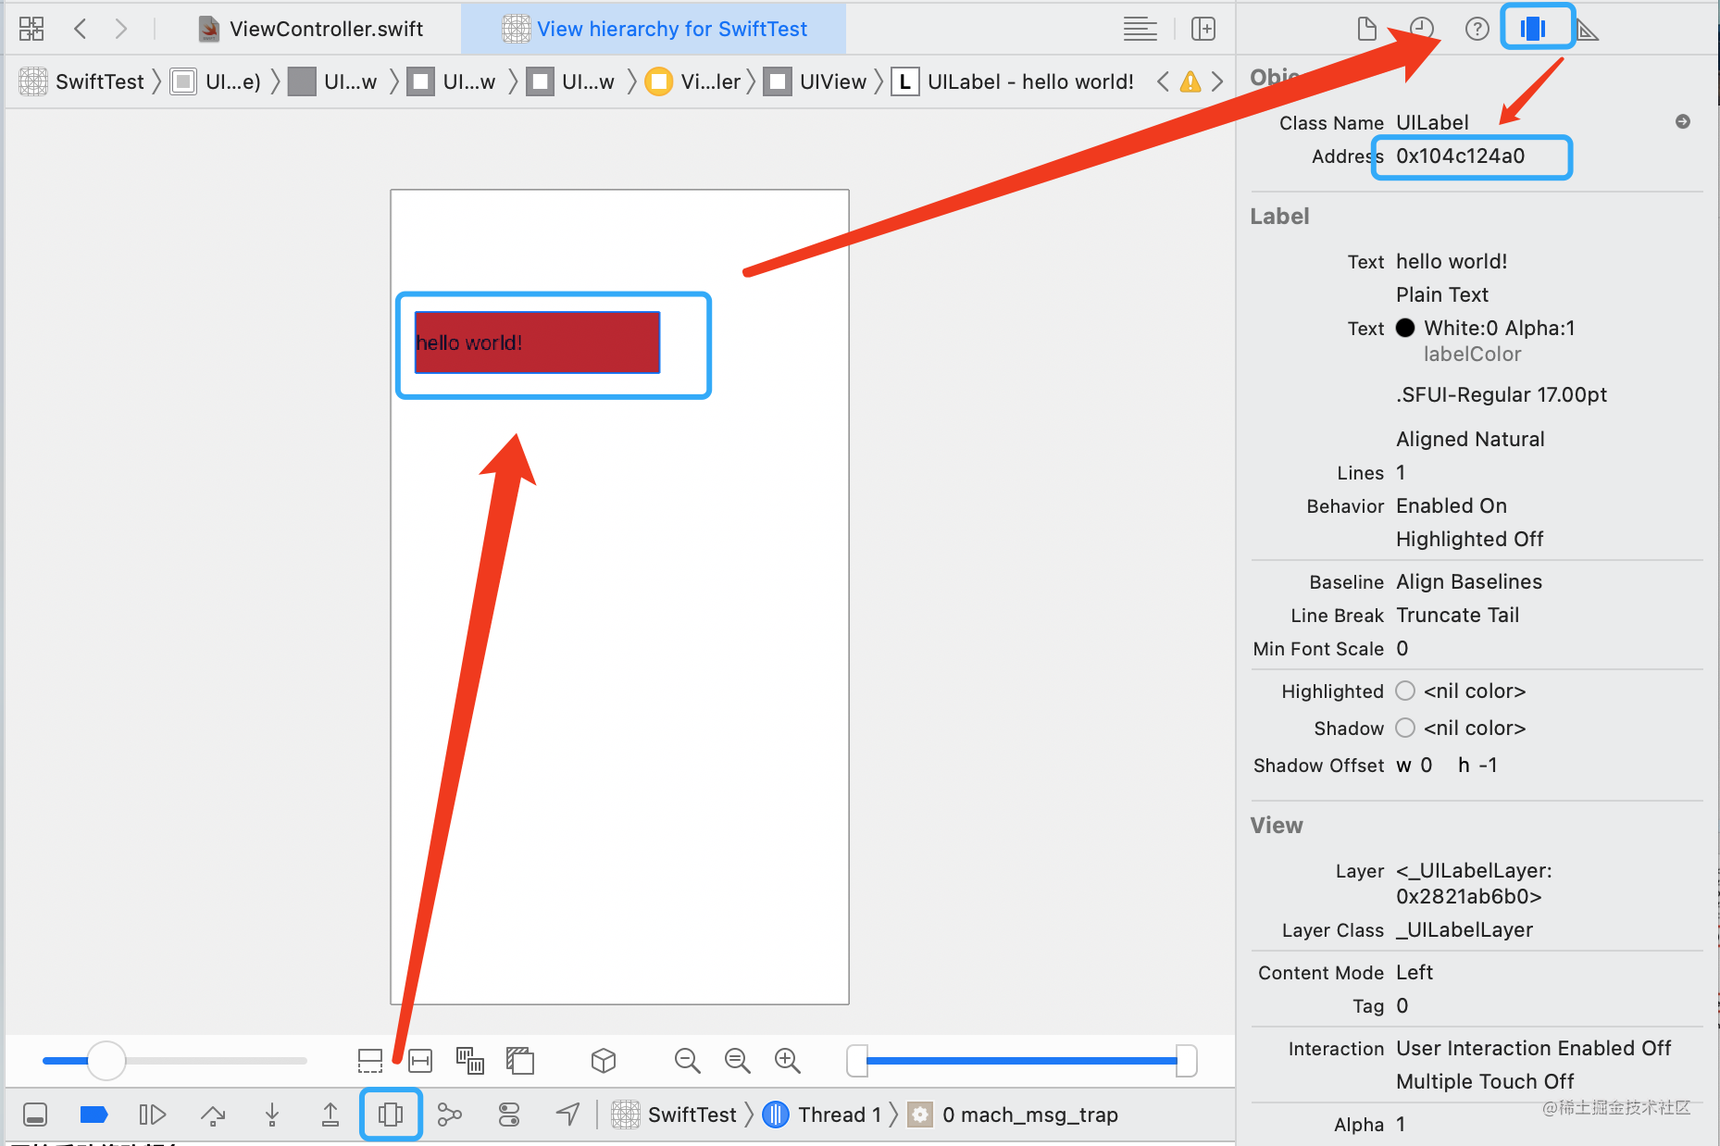Open the Debug View Hierarchy button
This screenshot has width=1720, height=1146.
[391, 1115]
